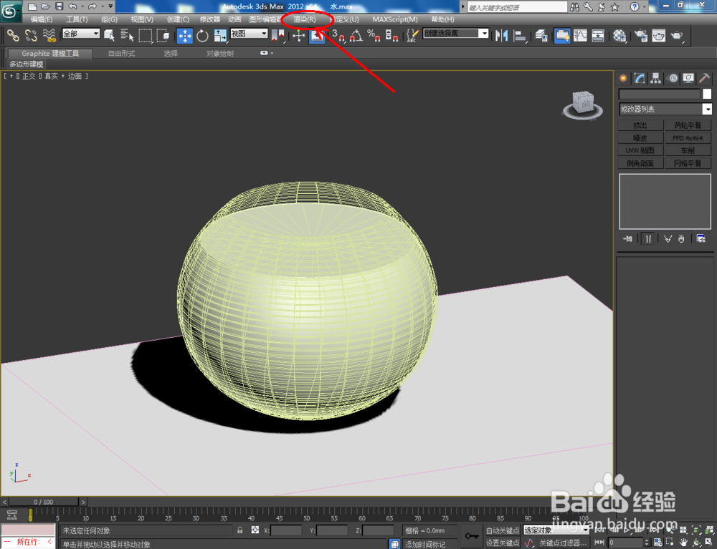Toggle Auto Key (自动关键点) mode
This screenshot has width=717, height=549.
[502, 530]
